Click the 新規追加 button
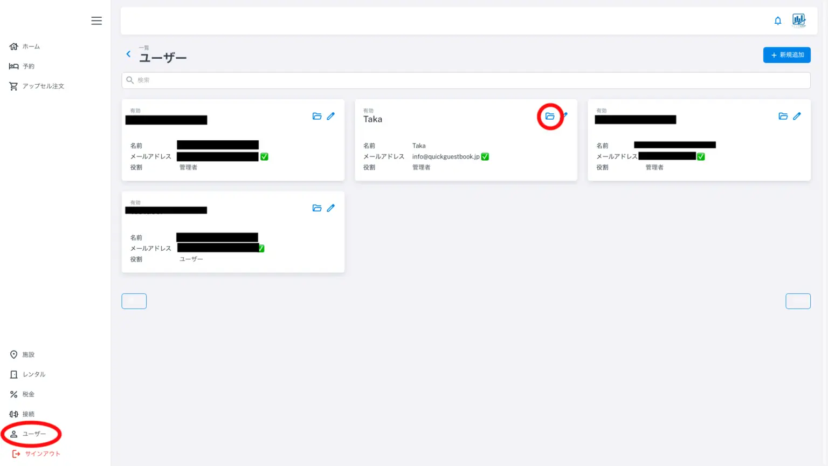The height and width of the screenshot is (466, 828). [x=786, y=55]
